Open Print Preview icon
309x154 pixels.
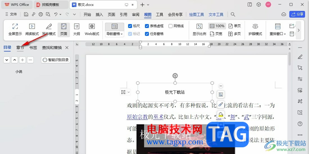(48, 14)
